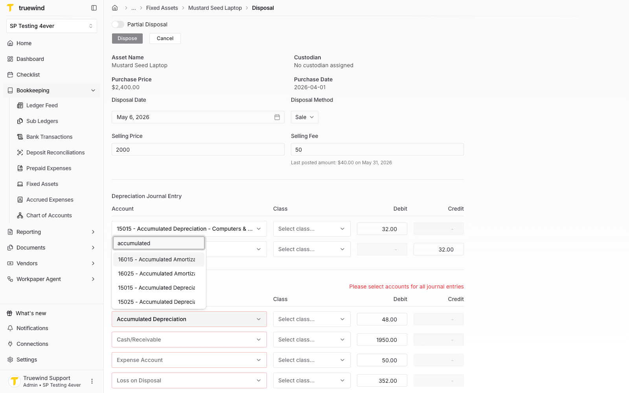629x393 pixels.
Task: Expand the Reporting section chevron
Action: (93, 232)
